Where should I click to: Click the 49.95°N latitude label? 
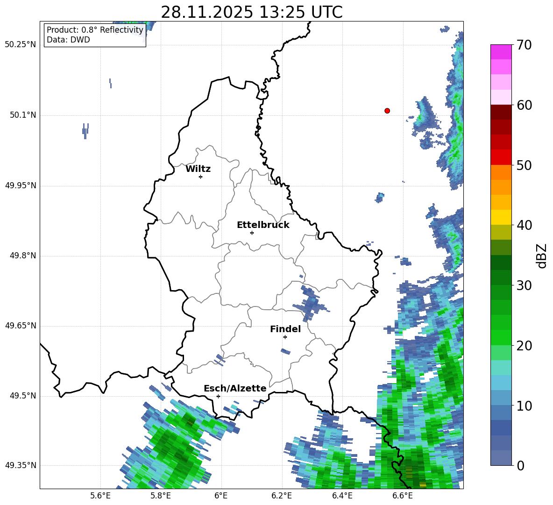point(21,185)
